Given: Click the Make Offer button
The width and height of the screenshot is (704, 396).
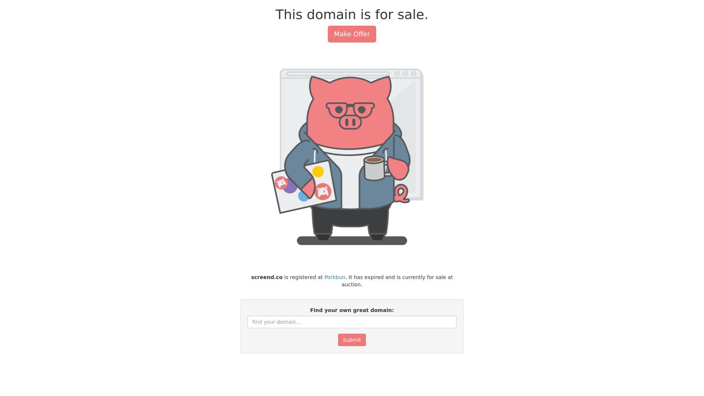Looking at the screenshot, I should pos(352,34).
